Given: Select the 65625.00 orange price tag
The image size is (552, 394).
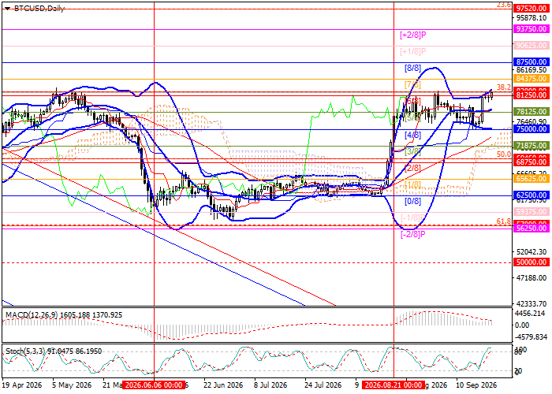Looking at the screenshot, I should (x=531, y=179).
